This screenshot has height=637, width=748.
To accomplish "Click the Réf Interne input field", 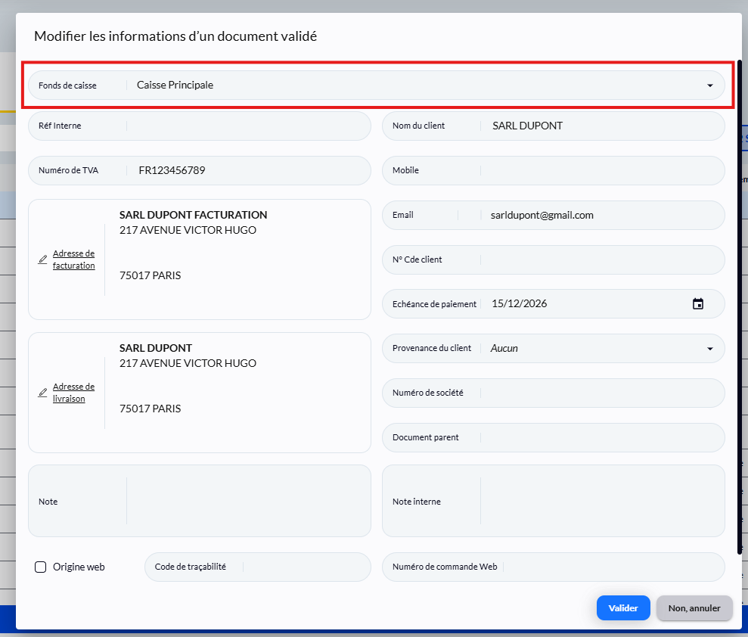I will [200, 126].
